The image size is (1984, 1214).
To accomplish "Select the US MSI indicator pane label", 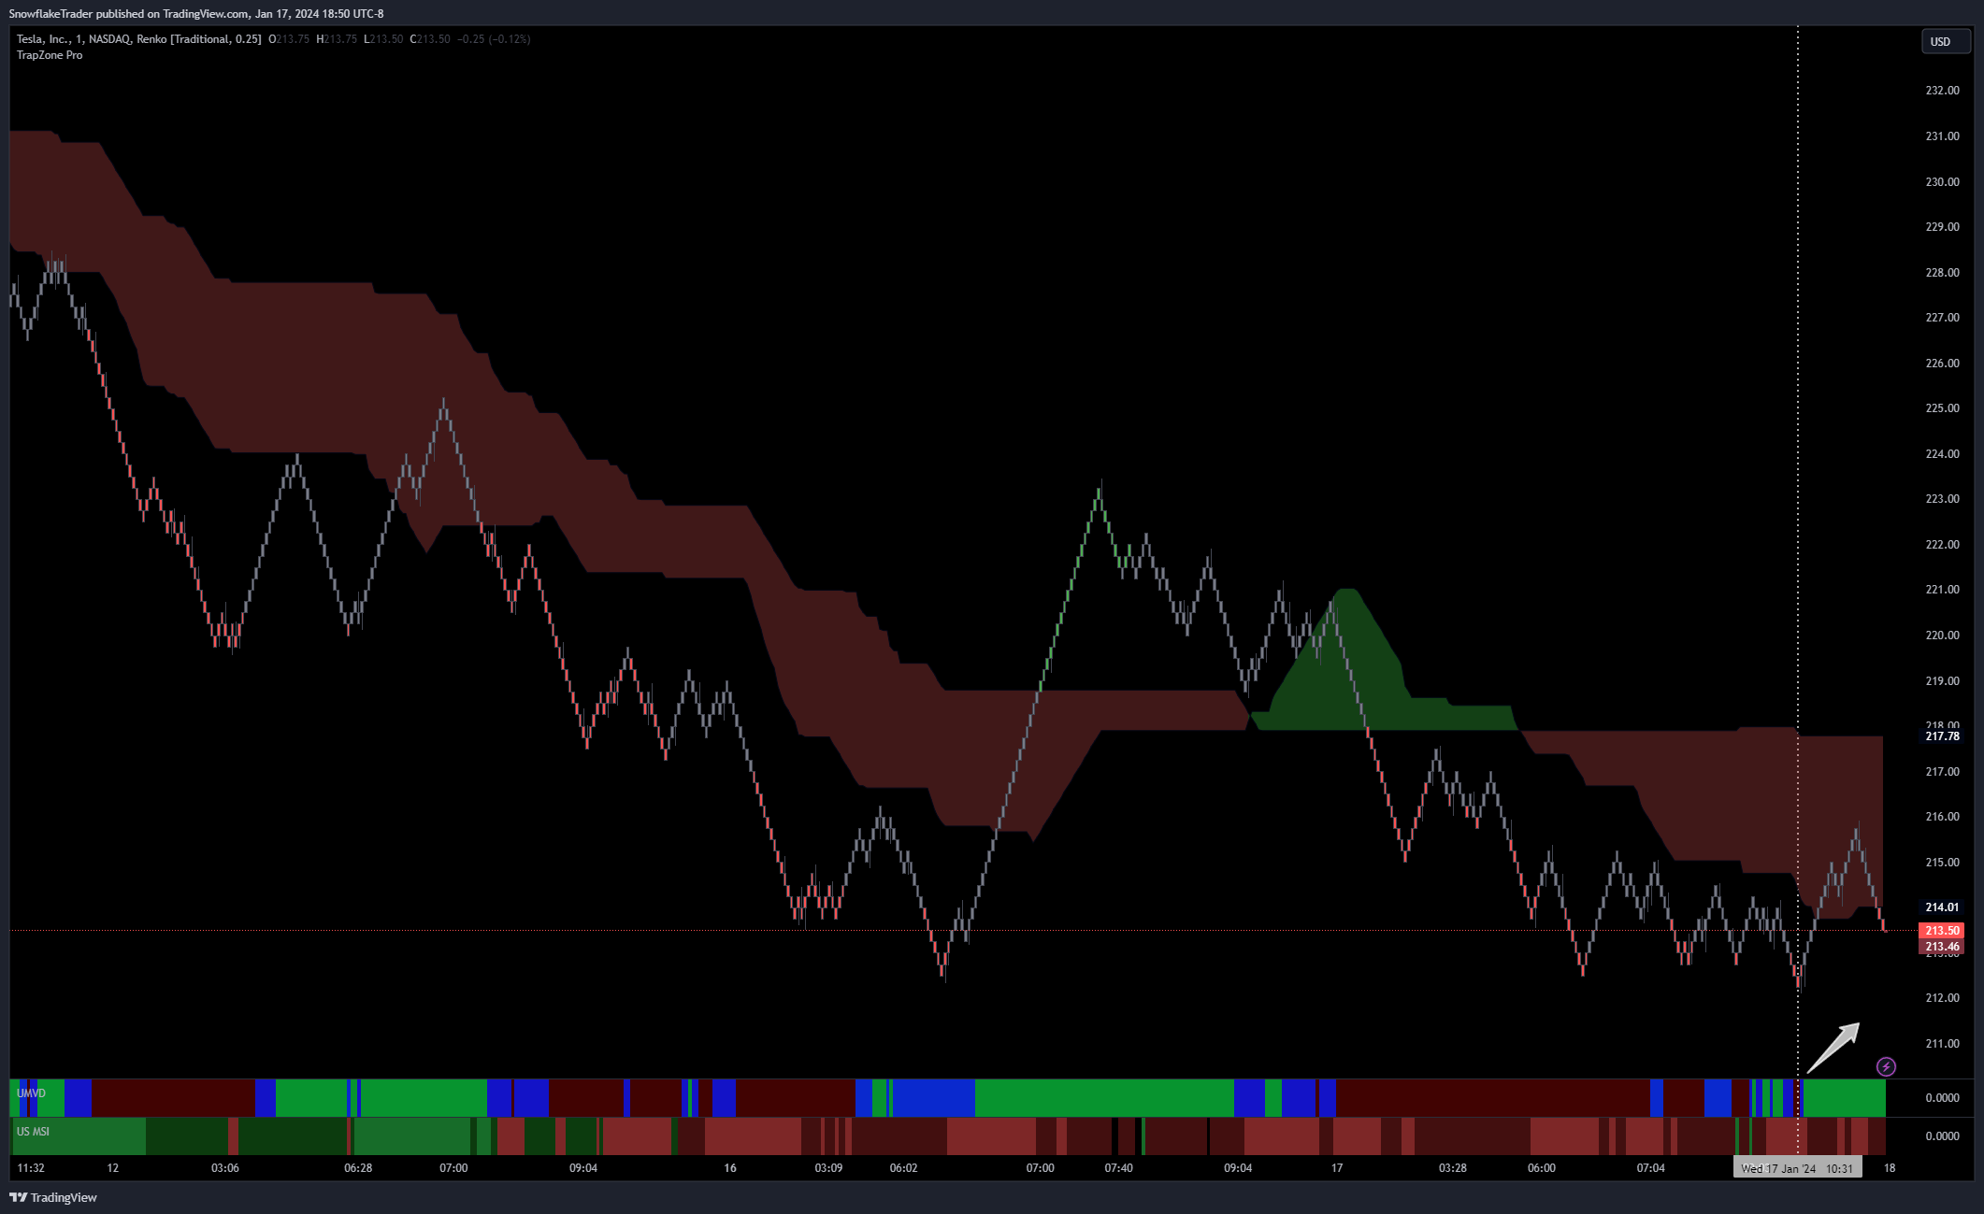I will click(x=33, y=1131).
